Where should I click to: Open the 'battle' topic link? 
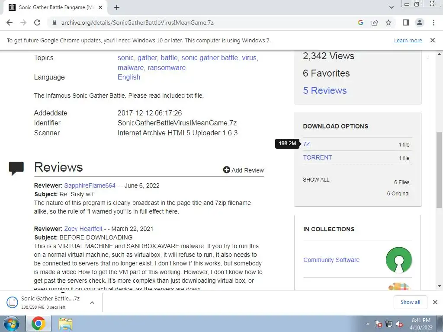[169, 57]
